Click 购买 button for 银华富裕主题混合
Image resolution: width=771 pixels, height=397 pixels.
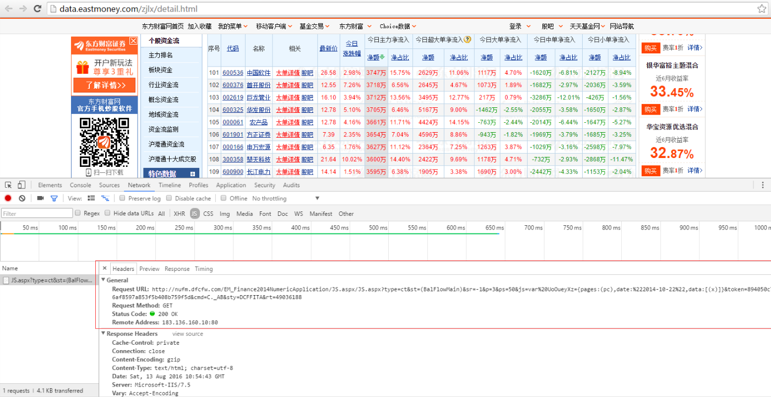click(651, 48)
